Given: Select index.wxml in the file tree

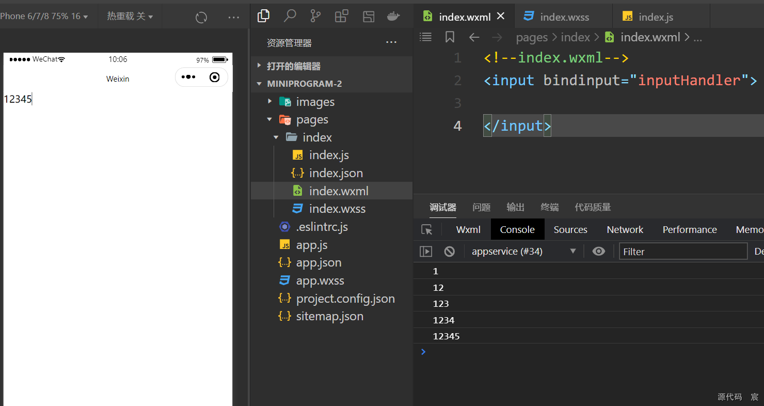Looking at the screenshot, I should point(331,191).
